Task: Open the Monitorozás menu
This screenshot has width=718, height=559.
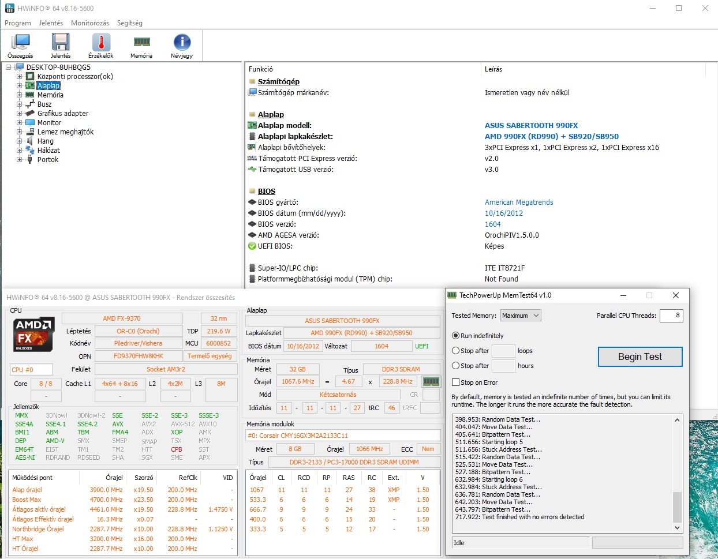Action: pyautogui.click(x=90, y=23)
